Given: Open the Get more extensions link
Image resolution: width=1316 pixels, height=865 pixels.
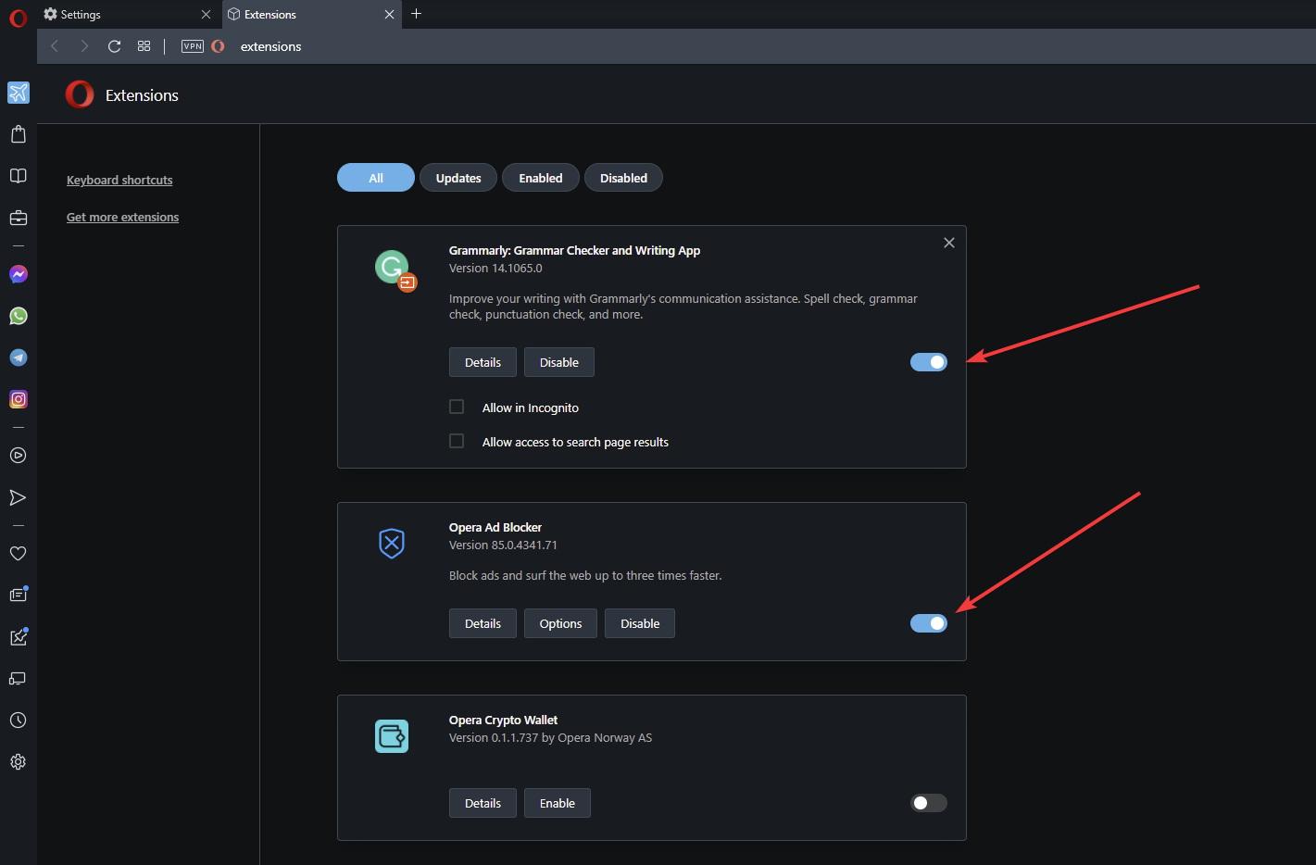Looking at the screenshot, I should click(x=122, y=217).
